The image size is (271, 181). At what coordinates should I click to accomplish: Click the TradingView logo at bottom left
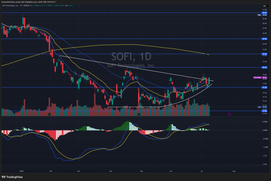pyautogui.click(x=12, y=177)
